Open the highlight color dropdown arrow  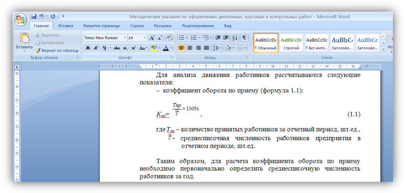click(159, 48)
